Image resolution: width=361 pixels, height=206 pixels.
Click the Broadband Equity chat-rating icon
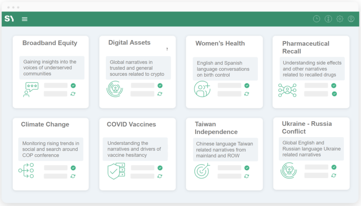click(30, 89)
